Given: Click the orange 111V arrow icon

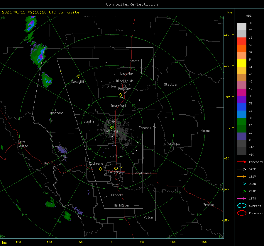Looking at the screenshot, I should point(242,176).
